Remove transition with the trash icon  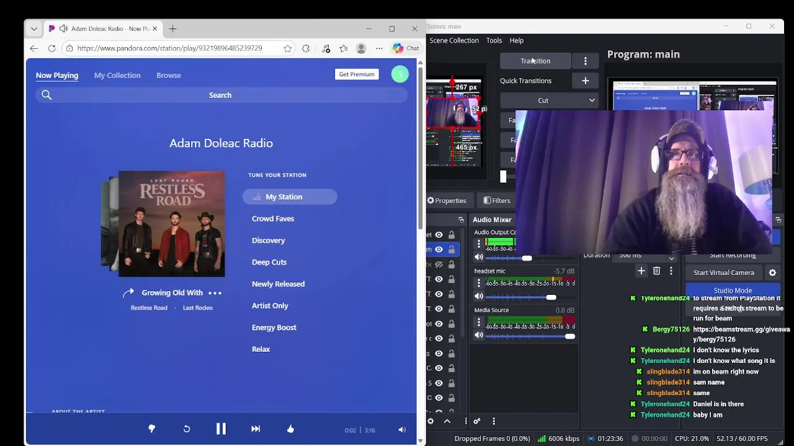(x=656, y=271)
